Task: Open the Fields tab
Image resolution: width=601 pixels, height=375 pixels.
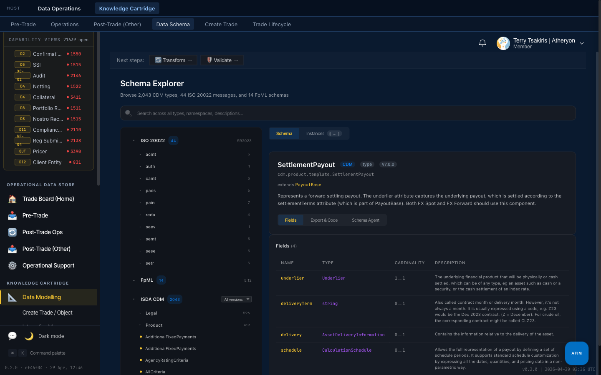Action: (291, 220)
